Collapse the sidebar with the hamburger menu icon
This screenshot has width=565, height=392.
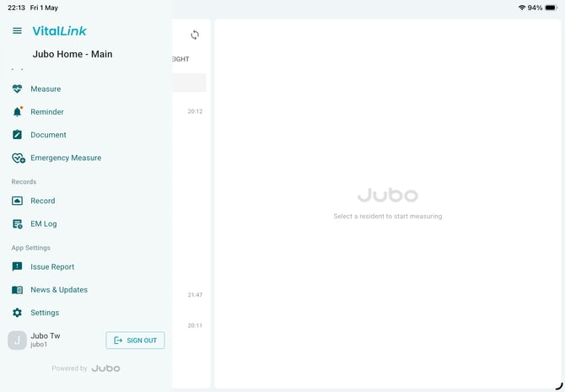tap(17, 31)
